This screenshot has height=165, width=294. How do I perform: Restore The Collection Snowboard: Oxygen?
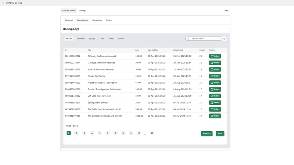215,116
